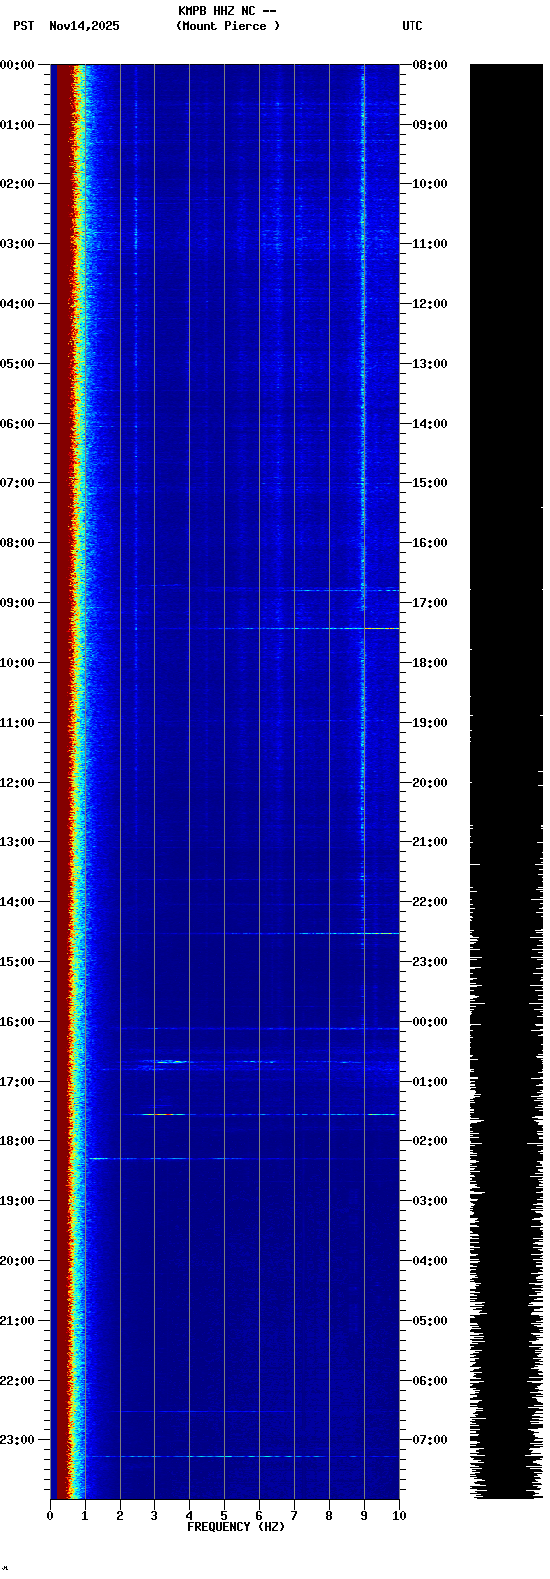The image size is (550, 1579).
Task: Click the PST '21:00' time label
Action: point(17,1321)
